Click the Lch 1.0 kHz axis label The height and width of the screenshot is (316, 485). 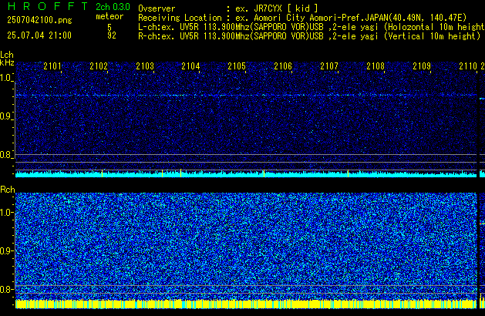(x=6, y=78)
